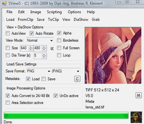Image resolution: width=144 pixels, height=124 pixels.
Task: Maximize the SView5 window
Action: [127, 2]
